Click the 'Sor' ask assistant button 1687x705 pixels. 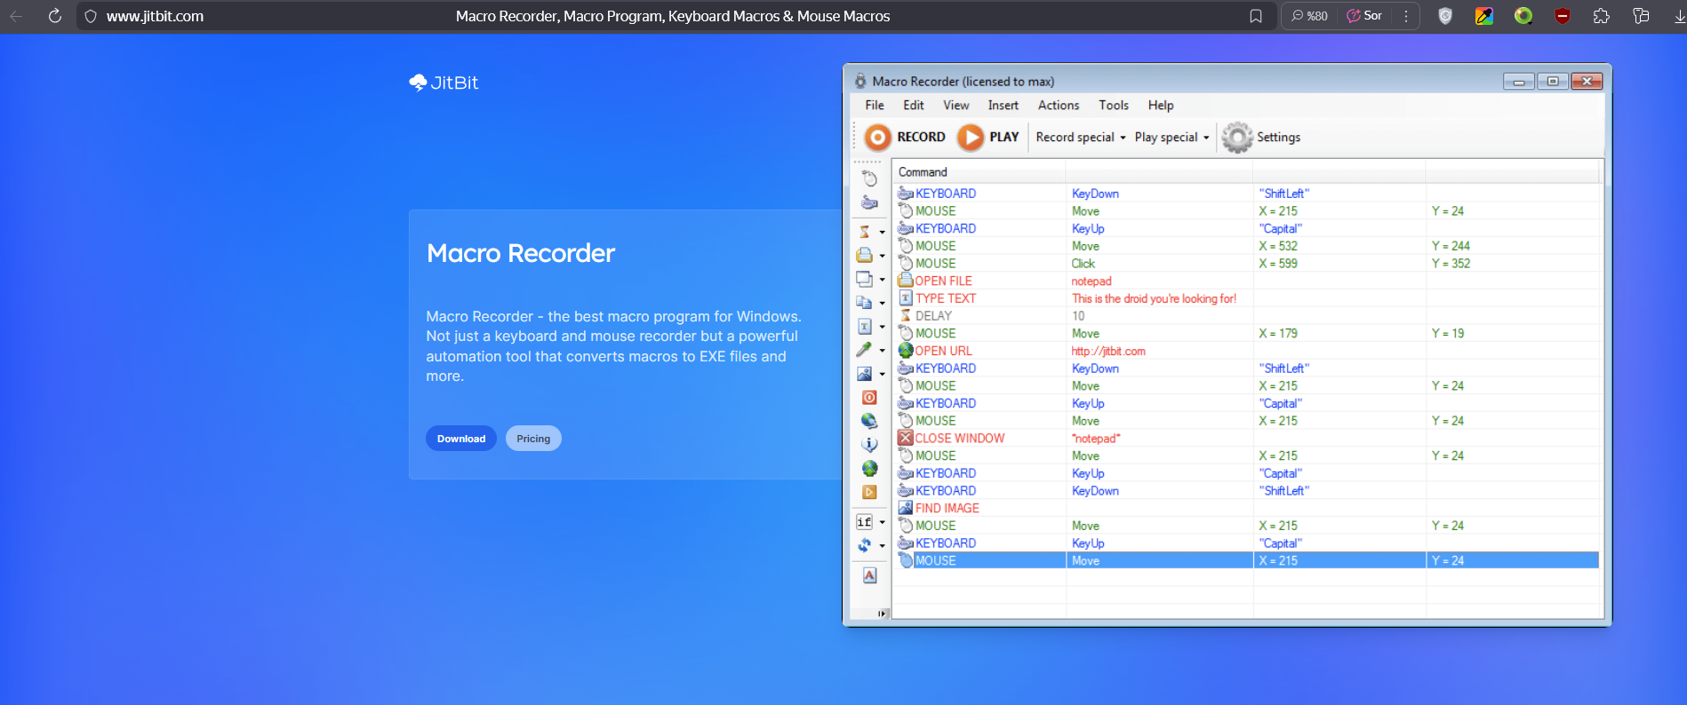tap(1364, 16)
